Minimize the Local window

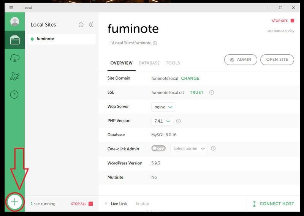click(x=268, y=8)
